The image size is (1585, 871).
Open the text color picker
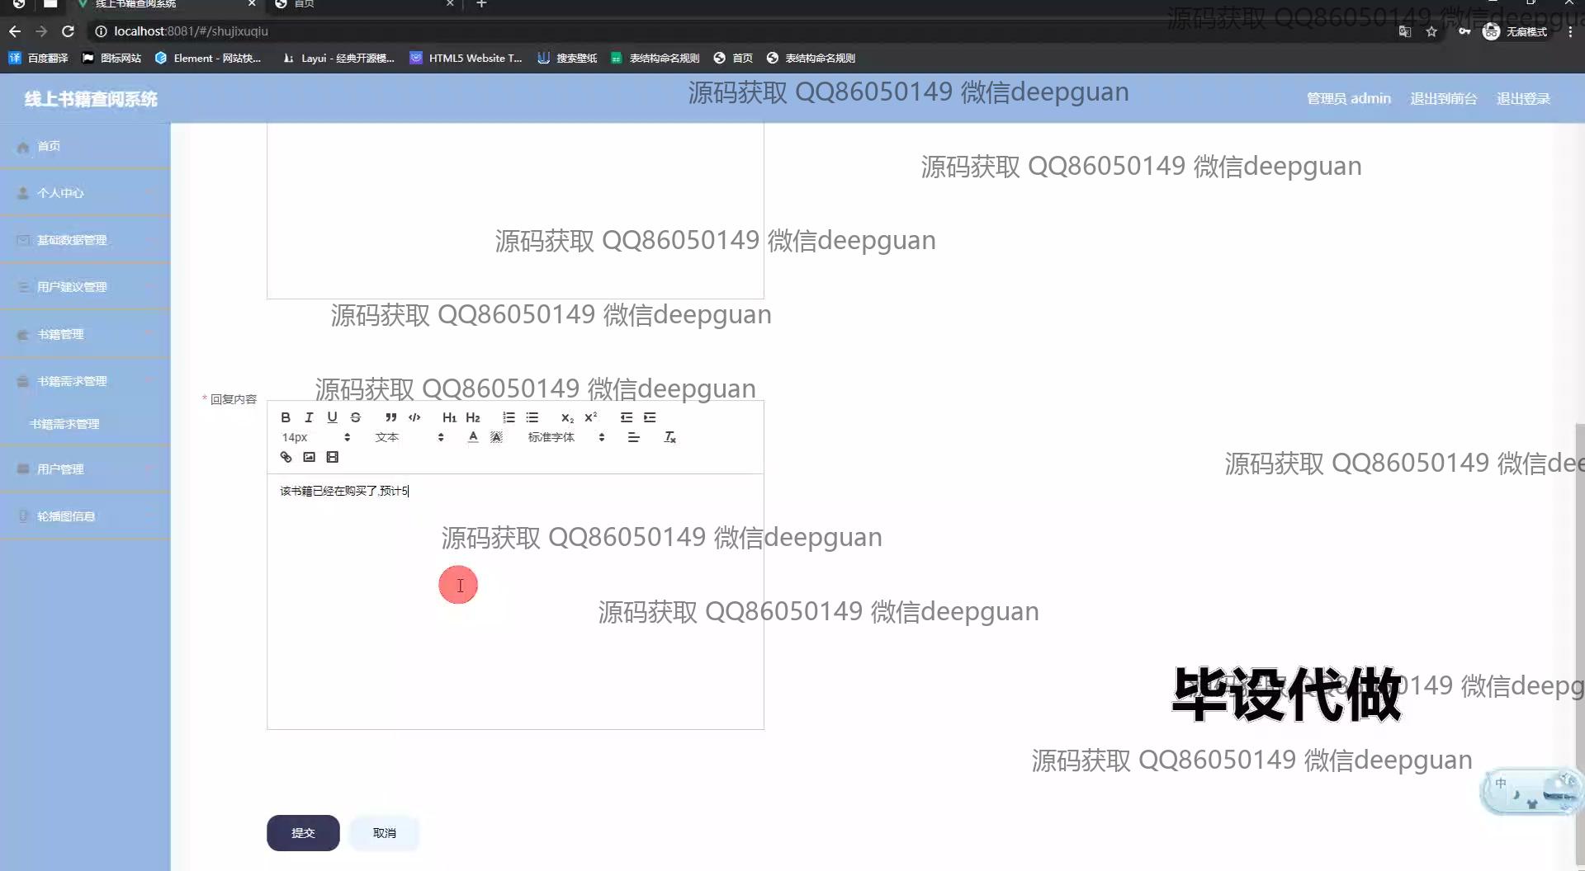(x=472, y=437)
